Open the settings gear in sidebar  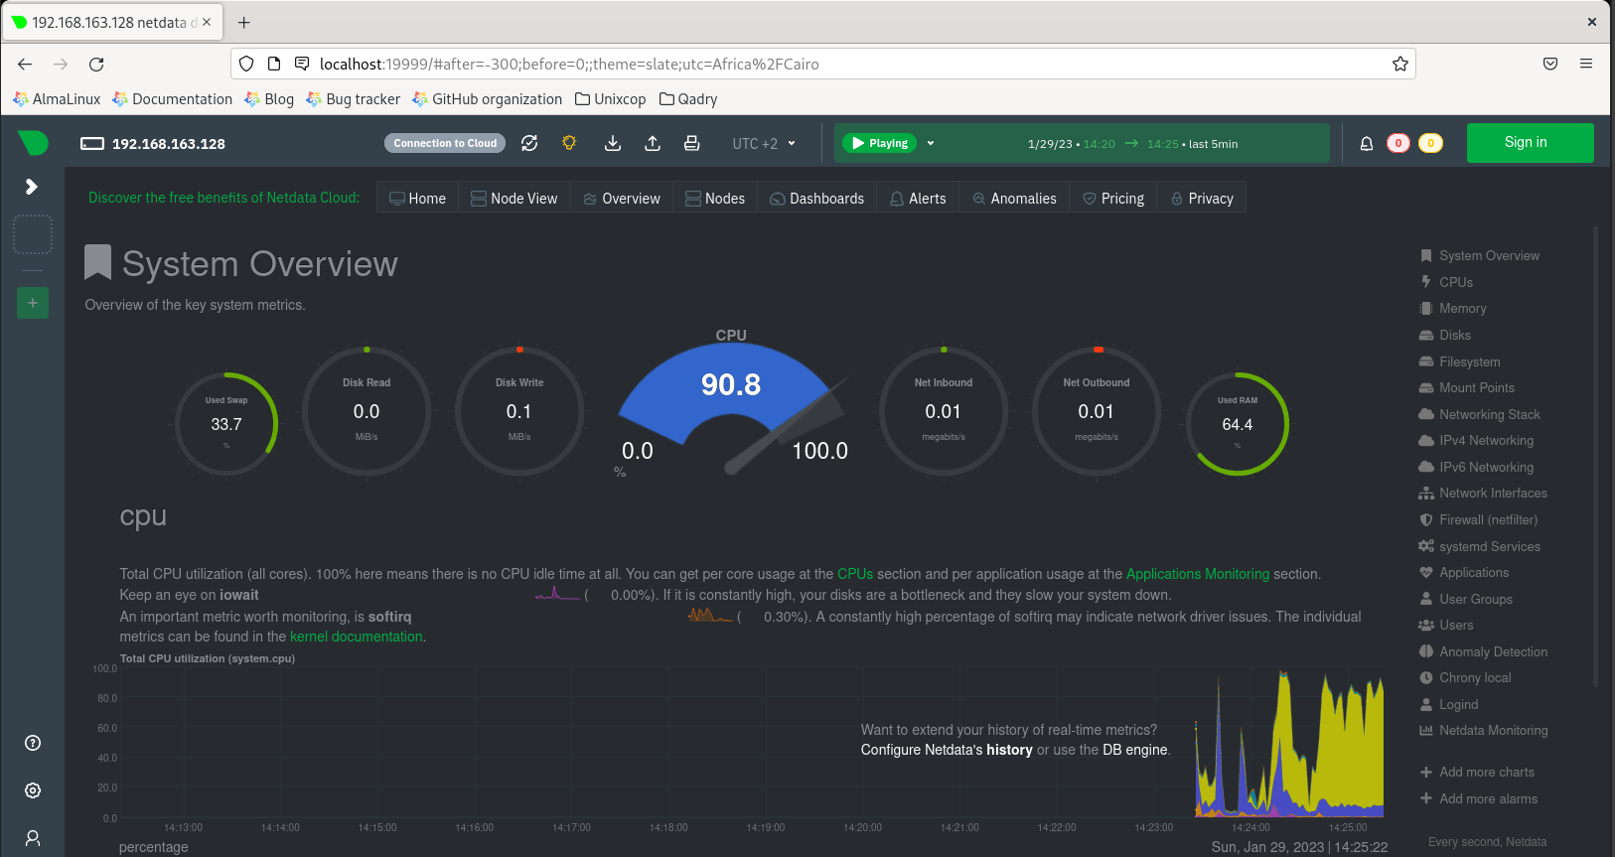(x=33, y=790)
